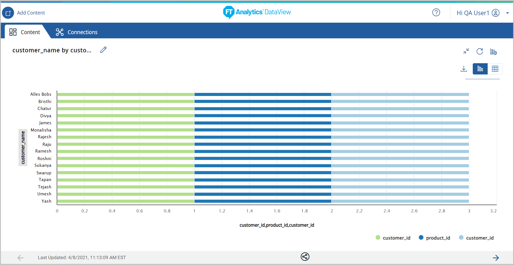514x265 pixels.
Task: Download the chart data
Action: [464, 69]
